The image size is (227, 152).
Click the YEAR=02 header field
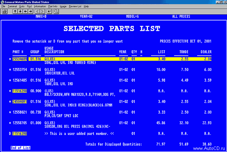click(86, 16)
